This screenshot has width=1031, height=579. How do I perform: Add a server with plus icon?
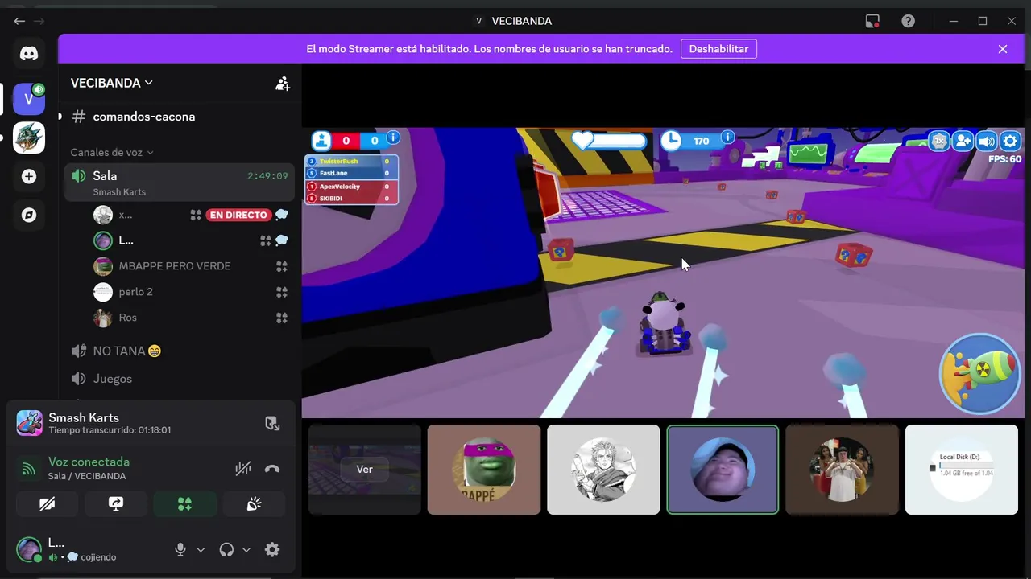click(x=29, y=176)
